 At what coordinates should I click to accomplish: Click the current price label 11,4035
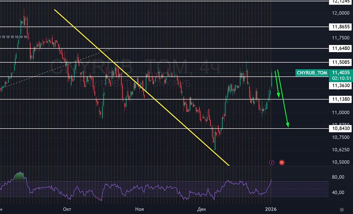(341, 72)
